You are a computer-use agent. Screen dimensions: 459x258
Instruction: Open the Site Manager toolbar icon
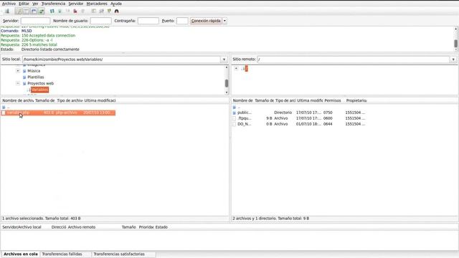(x=7, y=11)
